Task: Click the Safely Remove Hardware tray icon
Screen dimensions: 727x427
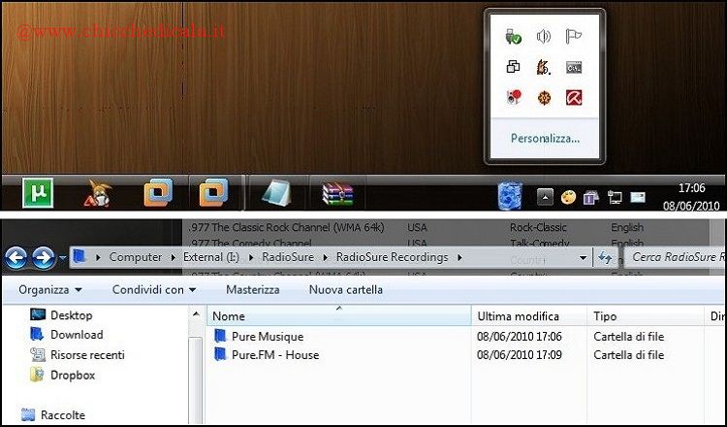Action: click(514, 37)
